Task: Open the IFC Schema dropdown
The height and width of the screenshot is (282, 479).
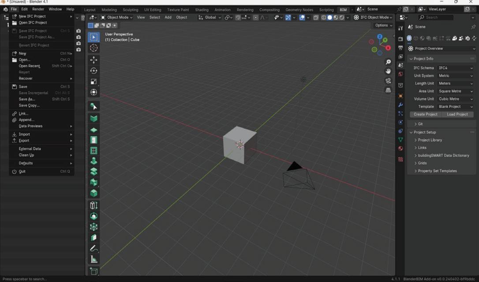Action: click(456, 68)
